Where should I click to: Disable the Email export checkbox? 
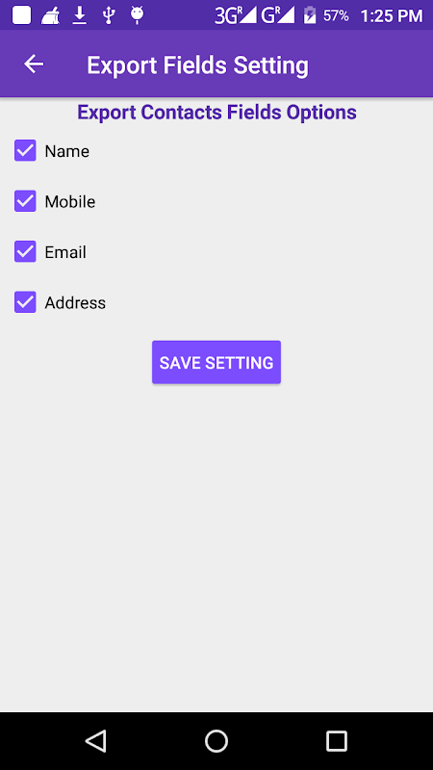point(25,251)
